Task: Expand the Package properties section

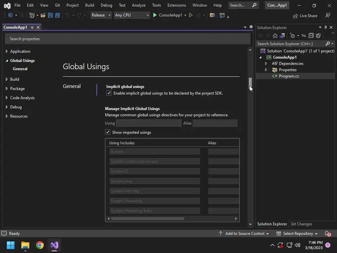Action: [7, 88]
